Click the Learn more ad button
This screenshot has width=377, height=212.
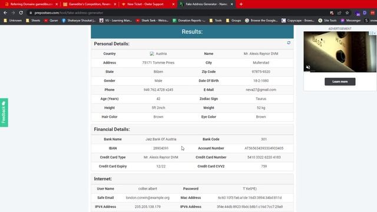(x=340, y=82)
